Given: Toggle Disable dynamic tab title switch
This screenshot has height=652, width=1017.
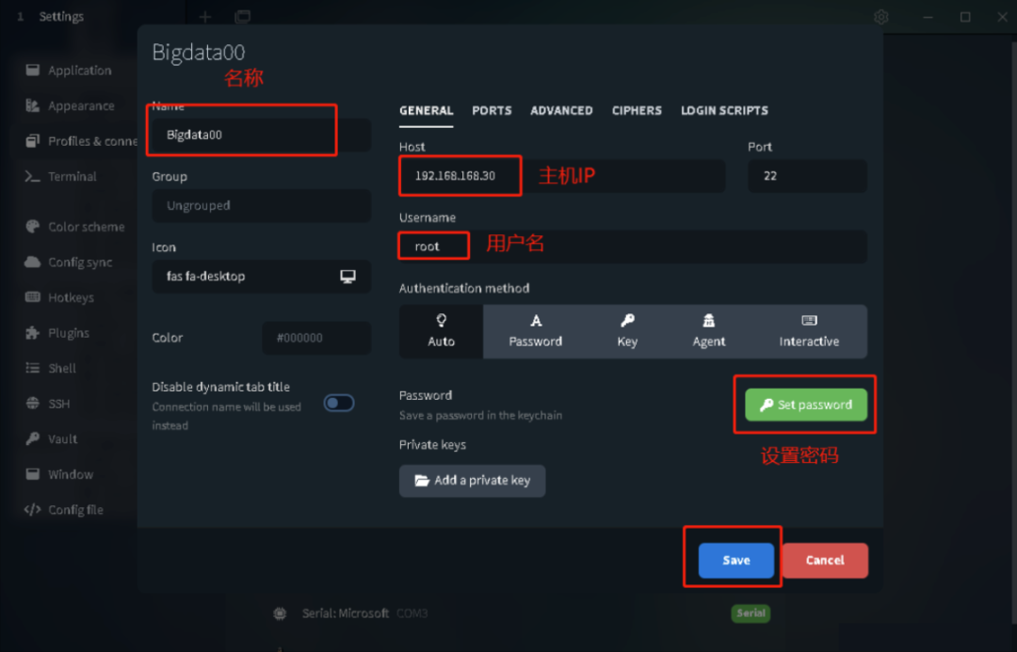Looking at the screenshot, I should pos(339,403).
